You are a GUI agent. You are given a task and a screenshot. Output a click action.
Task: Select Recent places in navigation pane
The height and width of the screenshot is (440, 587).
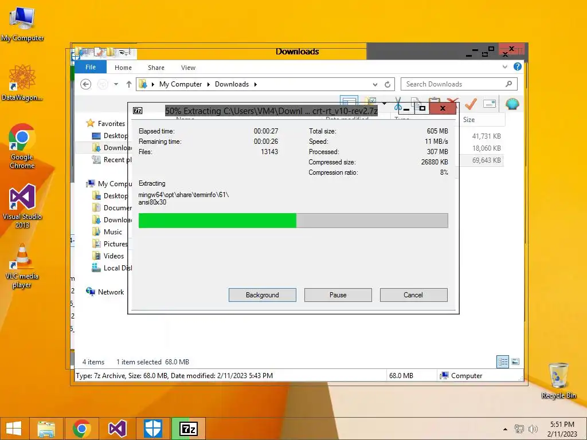pos(111,159)
